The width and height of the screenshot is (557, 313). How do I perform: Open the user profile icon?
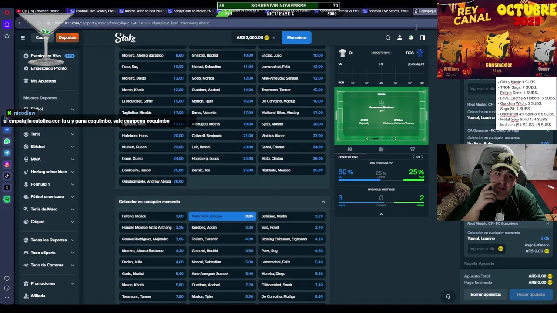pyautogui.click(x=399, y=38)
